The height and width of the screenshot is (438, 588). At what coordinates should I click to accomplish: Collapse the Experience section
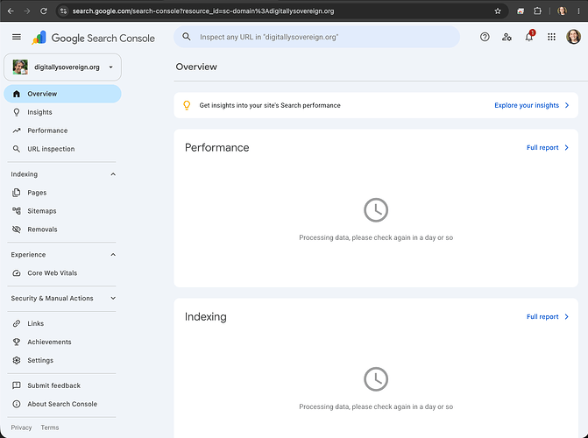pyautogui.click(x=113, y=255)
